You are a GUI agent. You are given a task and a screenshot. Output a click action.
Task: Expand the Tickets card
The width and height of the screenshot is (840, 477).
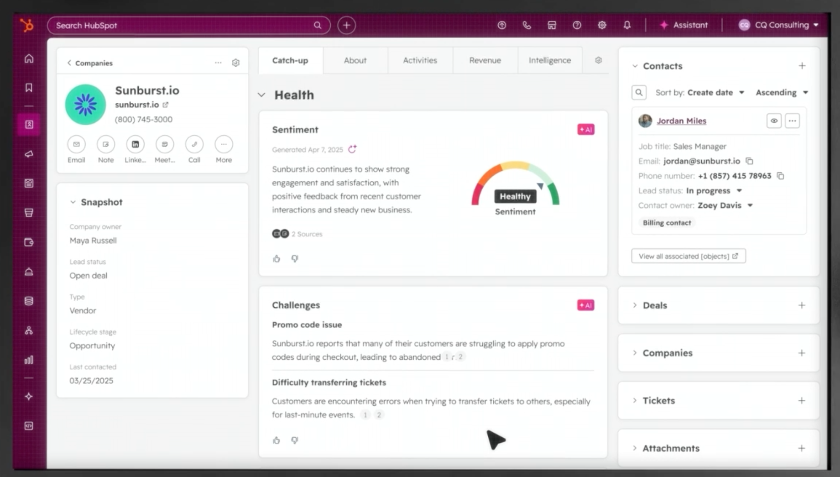[x=635, y=400]
